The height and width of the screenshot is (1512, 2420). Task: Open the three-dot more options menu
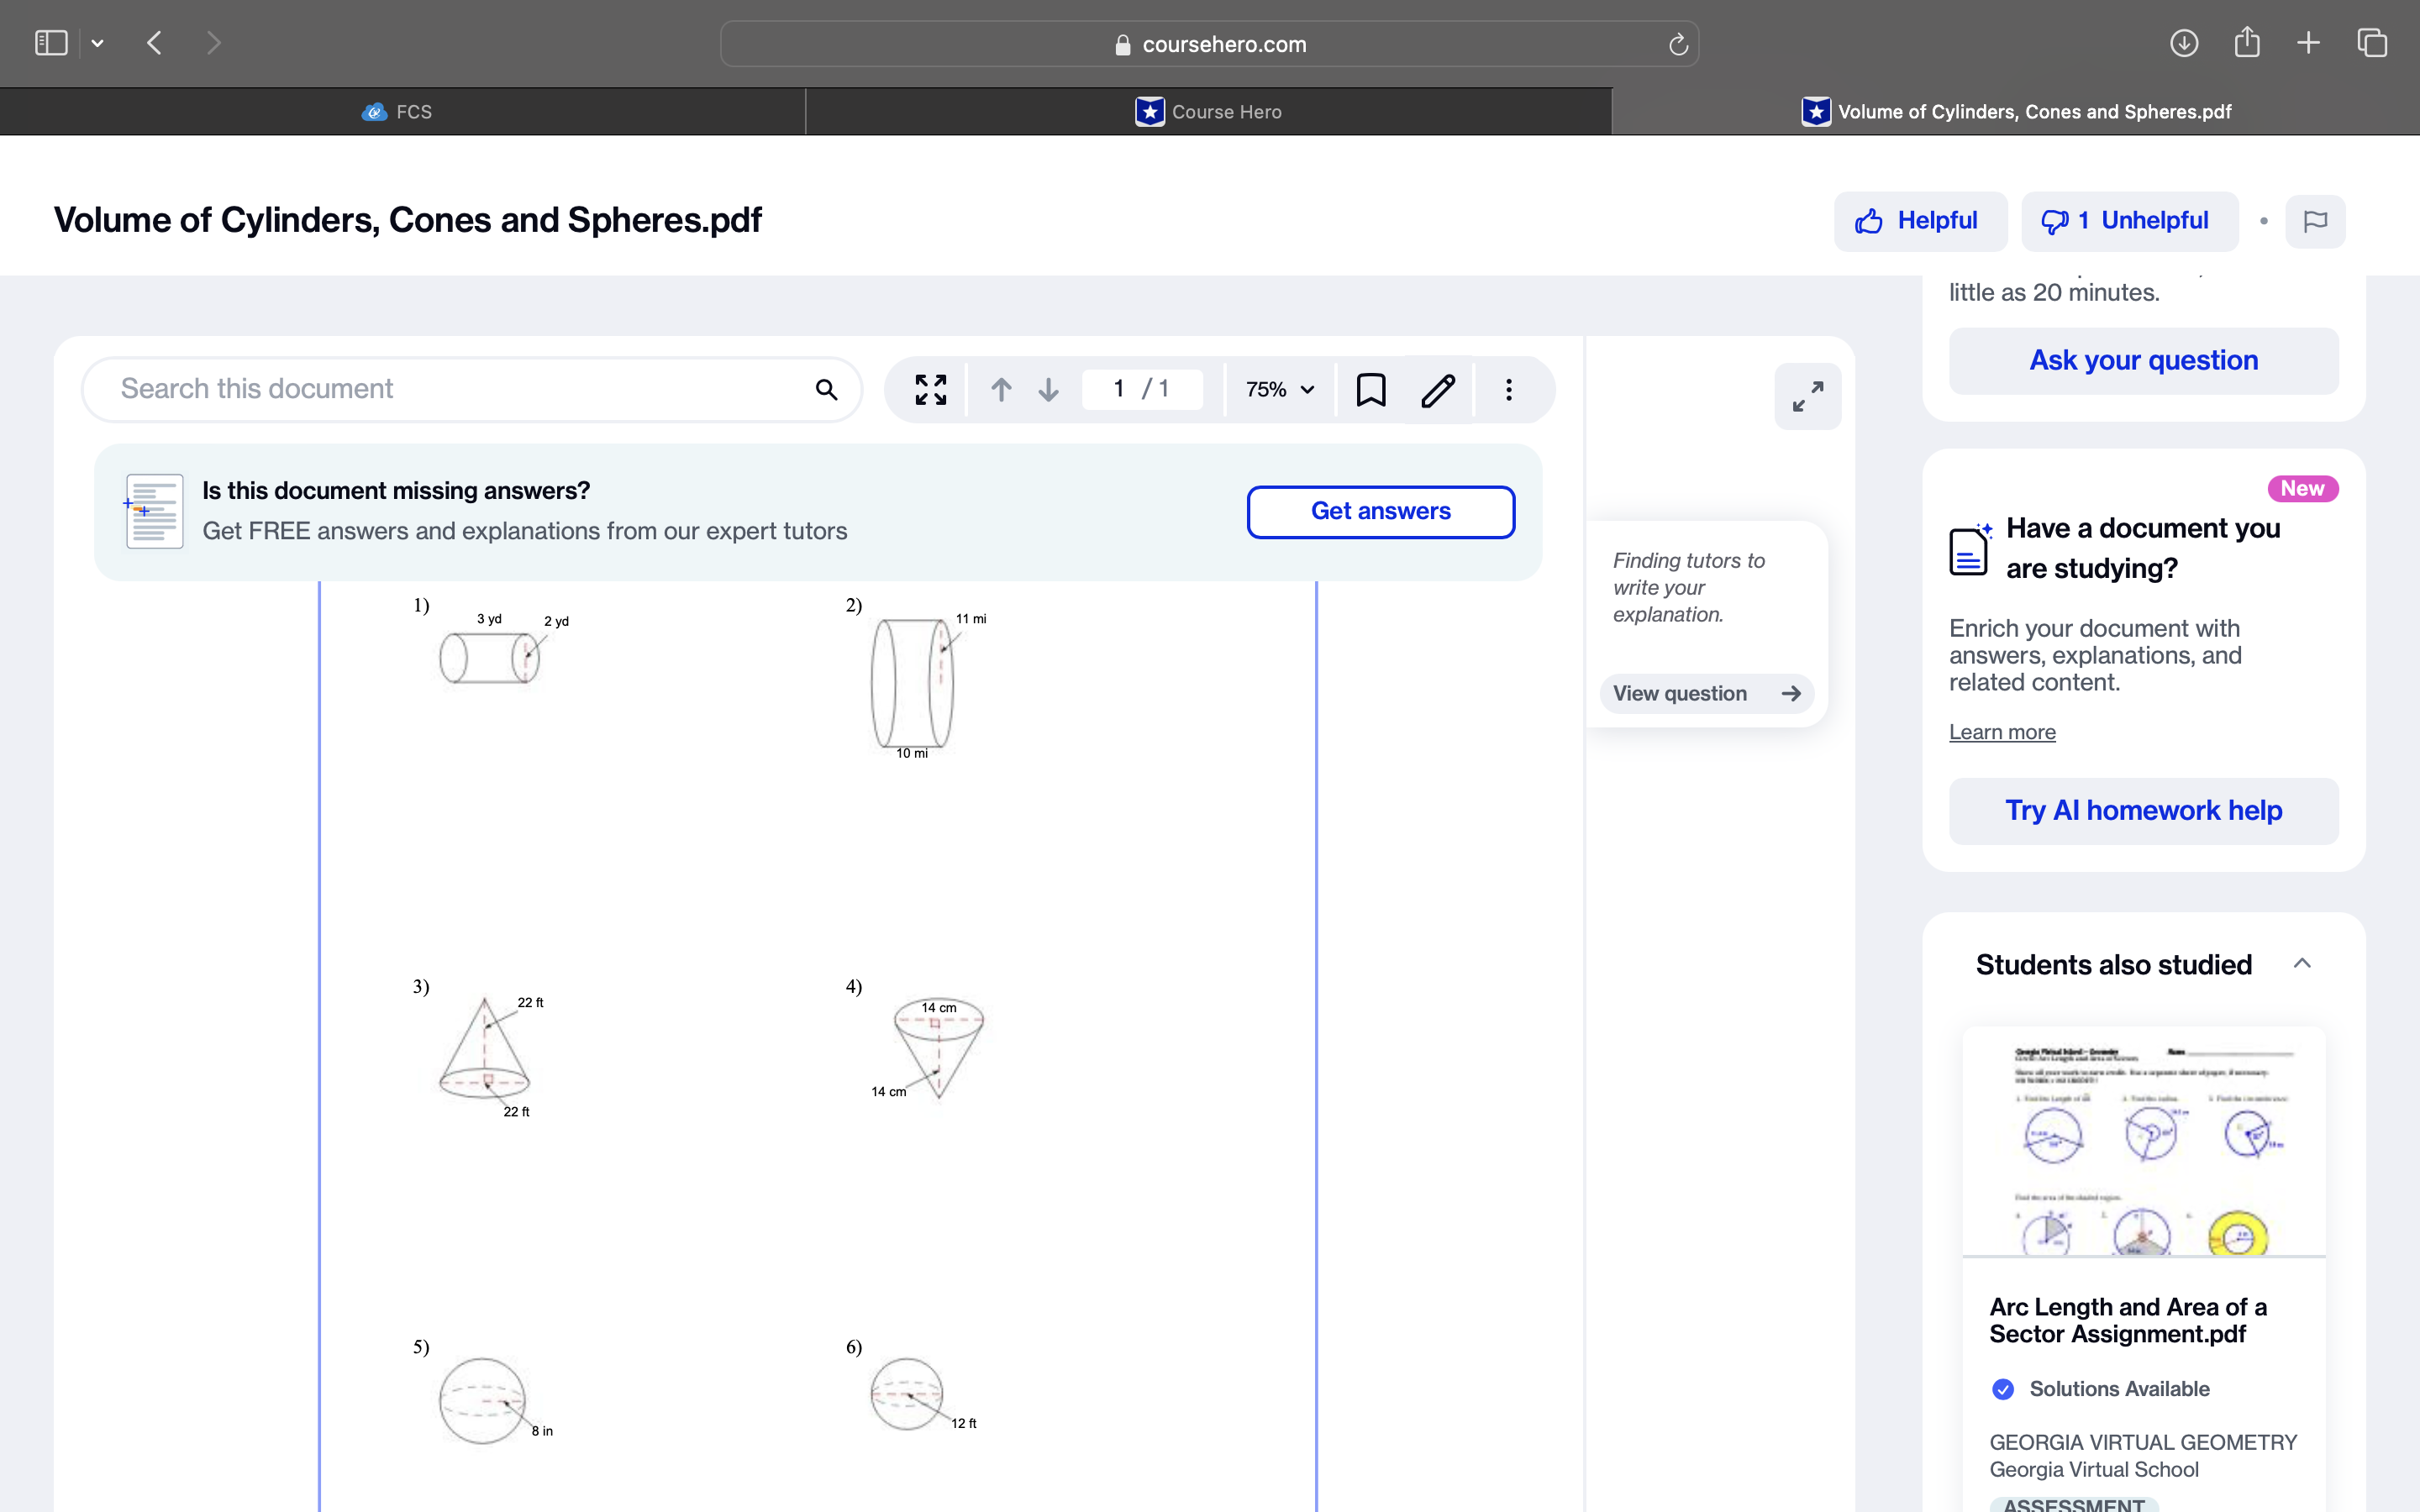point(1508,389)
